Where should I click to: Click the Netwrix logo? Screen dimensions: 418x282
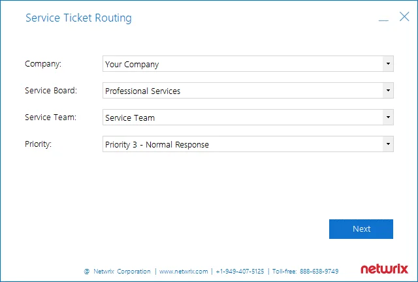pyautogui.click(x=384, y=269)
